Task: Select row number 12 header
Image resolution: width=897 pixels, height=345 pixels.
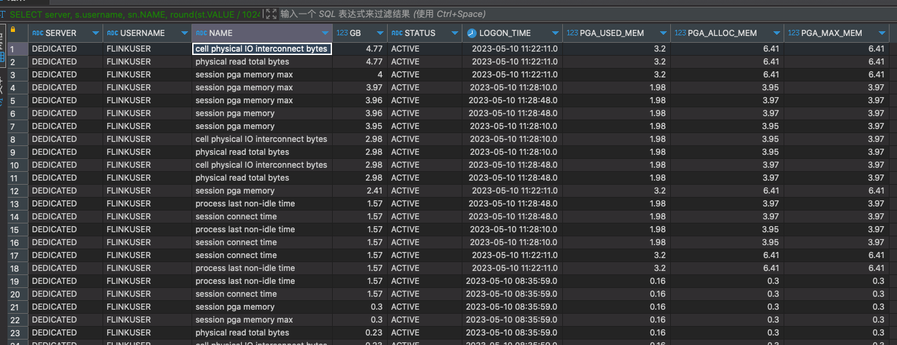Action: click(x=14, y=191)
